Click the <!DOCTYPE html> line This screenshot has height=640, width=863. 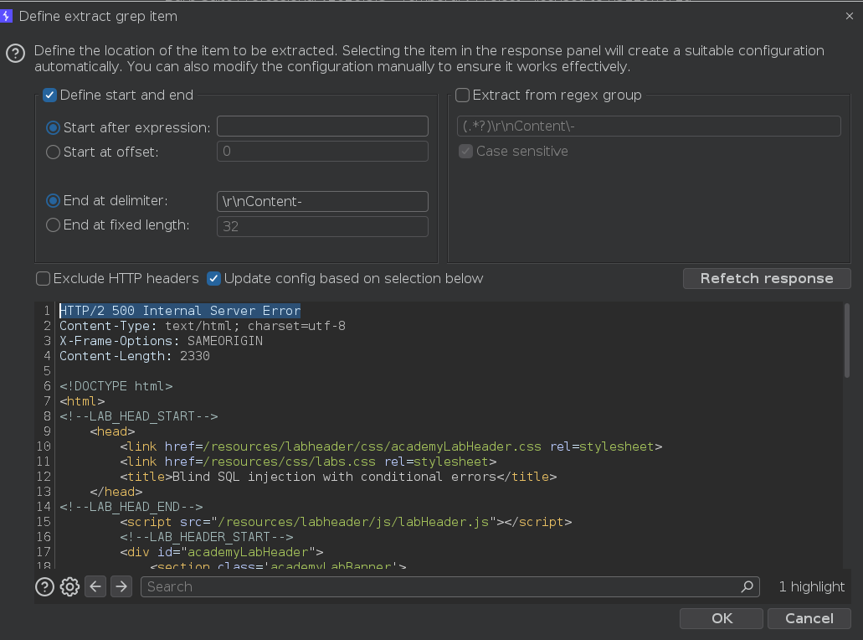coord(116,386)
